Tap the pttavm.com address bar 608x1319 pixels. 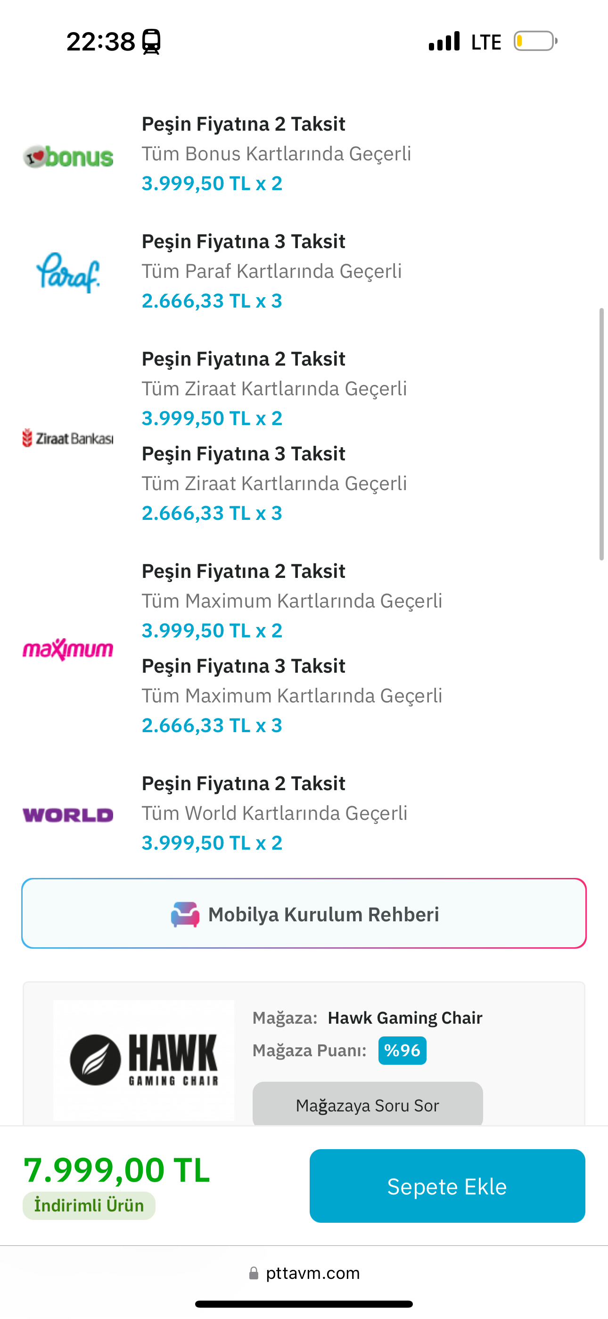[312, 1273]
